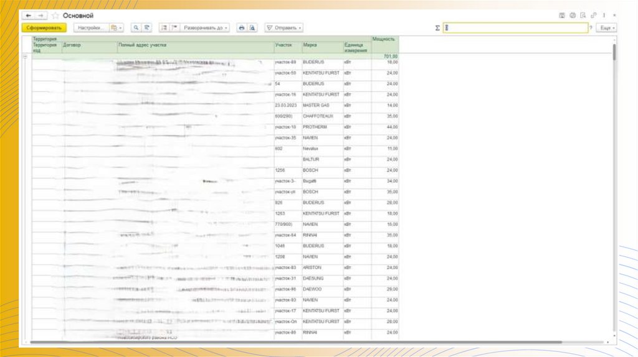Click the question mark help icon

coord(591,27)
